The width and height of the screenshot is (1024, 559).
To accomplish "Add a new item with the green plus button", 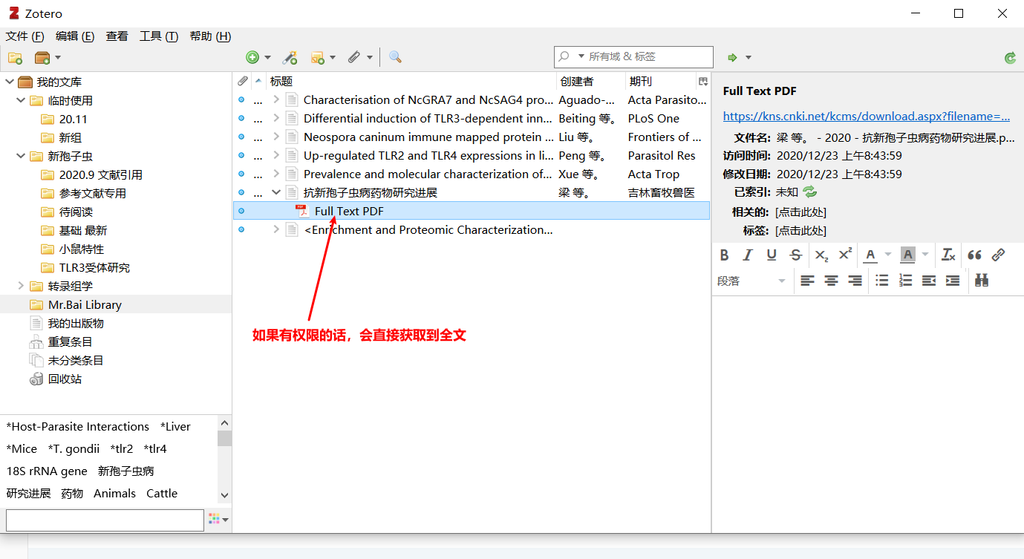I will tap(252, 57).
